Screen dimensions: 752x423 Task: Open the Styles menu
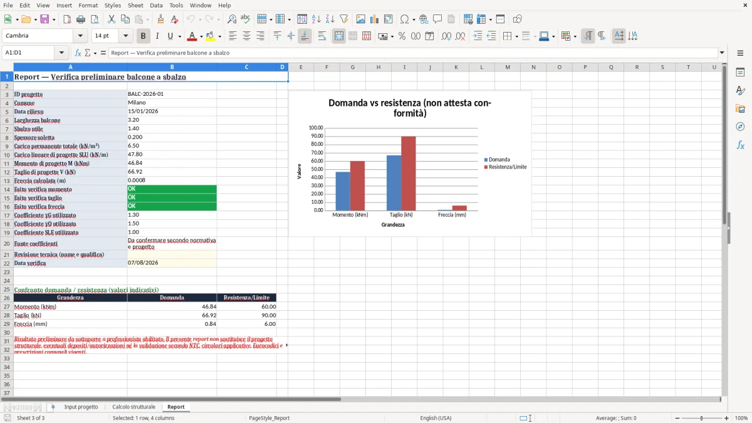113,5
